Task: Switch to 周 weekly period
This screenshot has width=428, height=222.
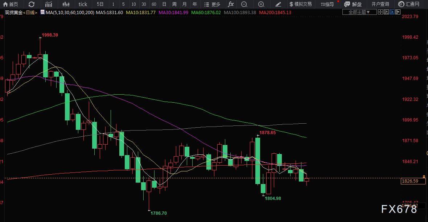Action: [174, 4]
